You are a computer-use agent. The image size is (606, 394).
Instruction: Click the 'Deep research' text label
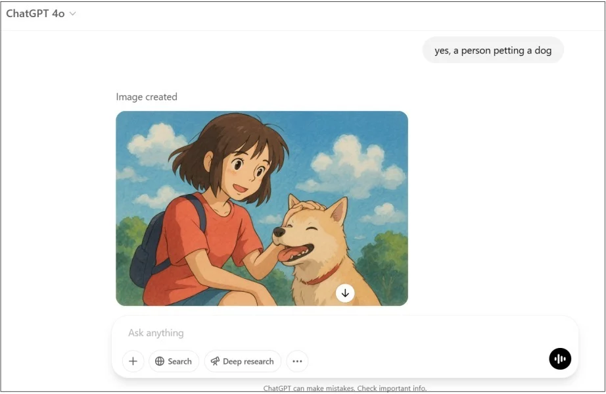[248, 361]
